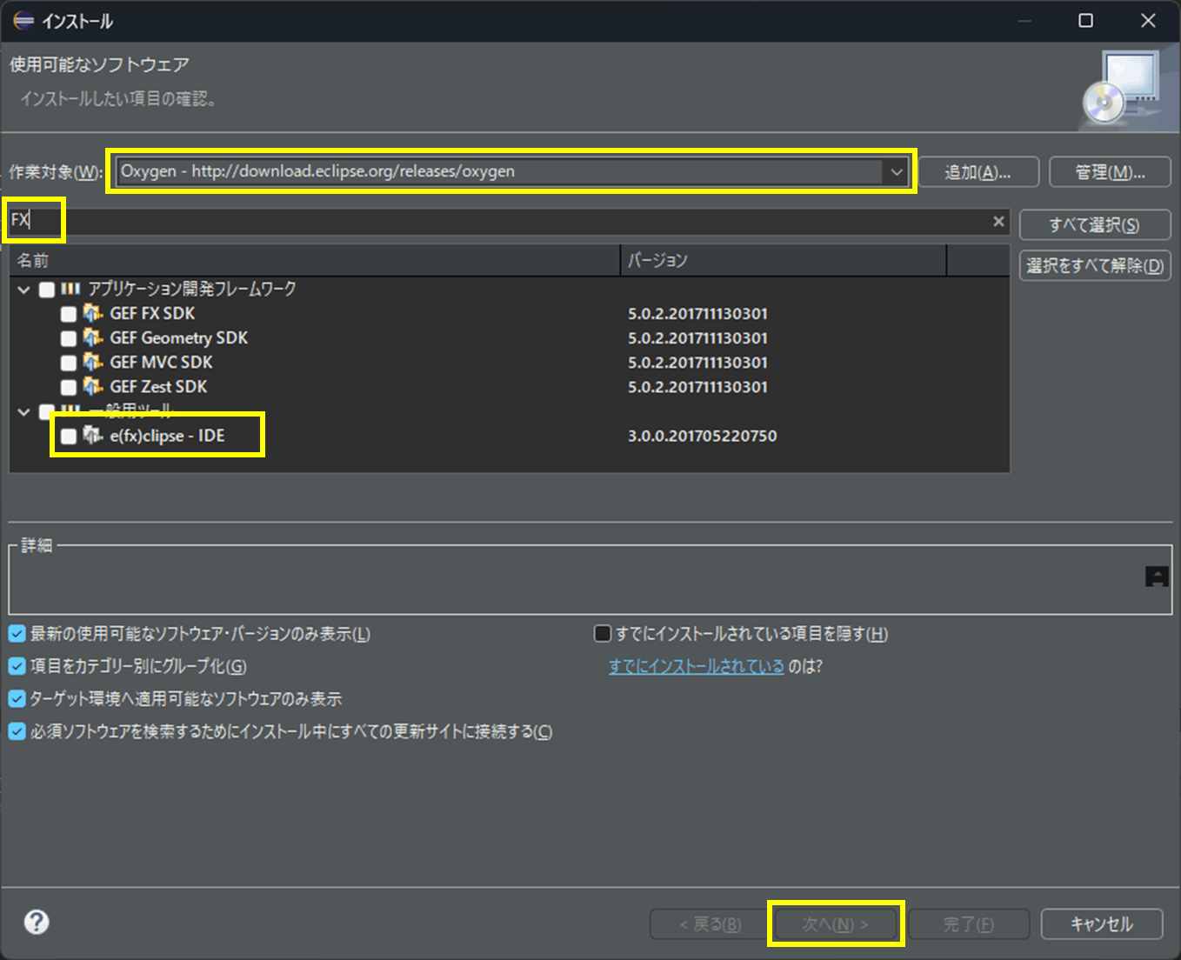Select the GEF Zest SDK row text
This screenshot has width=1181, height=960.
[x=158, y=386]
